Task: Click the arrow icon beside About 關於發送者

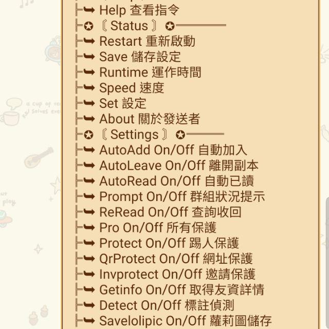Action: pos(89,119)
